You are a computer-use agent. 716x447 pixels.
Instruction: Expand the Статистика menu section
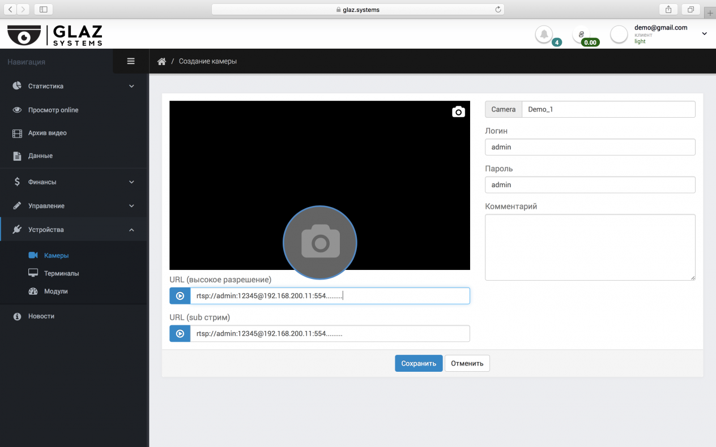74,86
